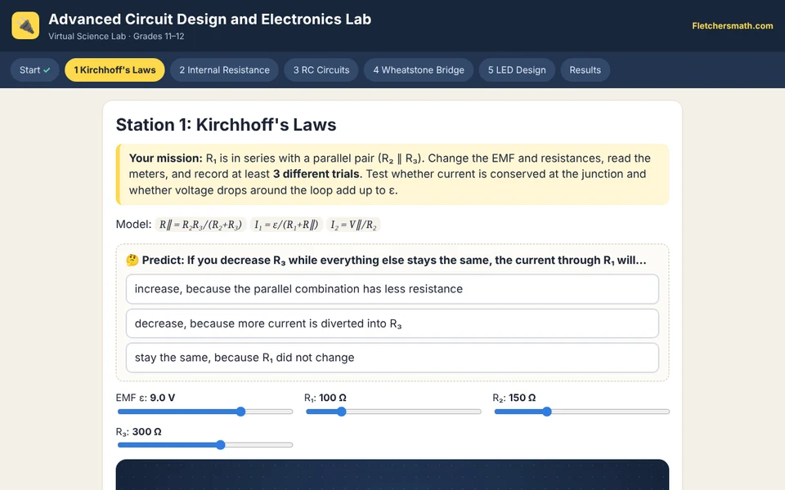
Task: Select the 1 Kirchhoff's Laws tab
Action: pos(114,70)
